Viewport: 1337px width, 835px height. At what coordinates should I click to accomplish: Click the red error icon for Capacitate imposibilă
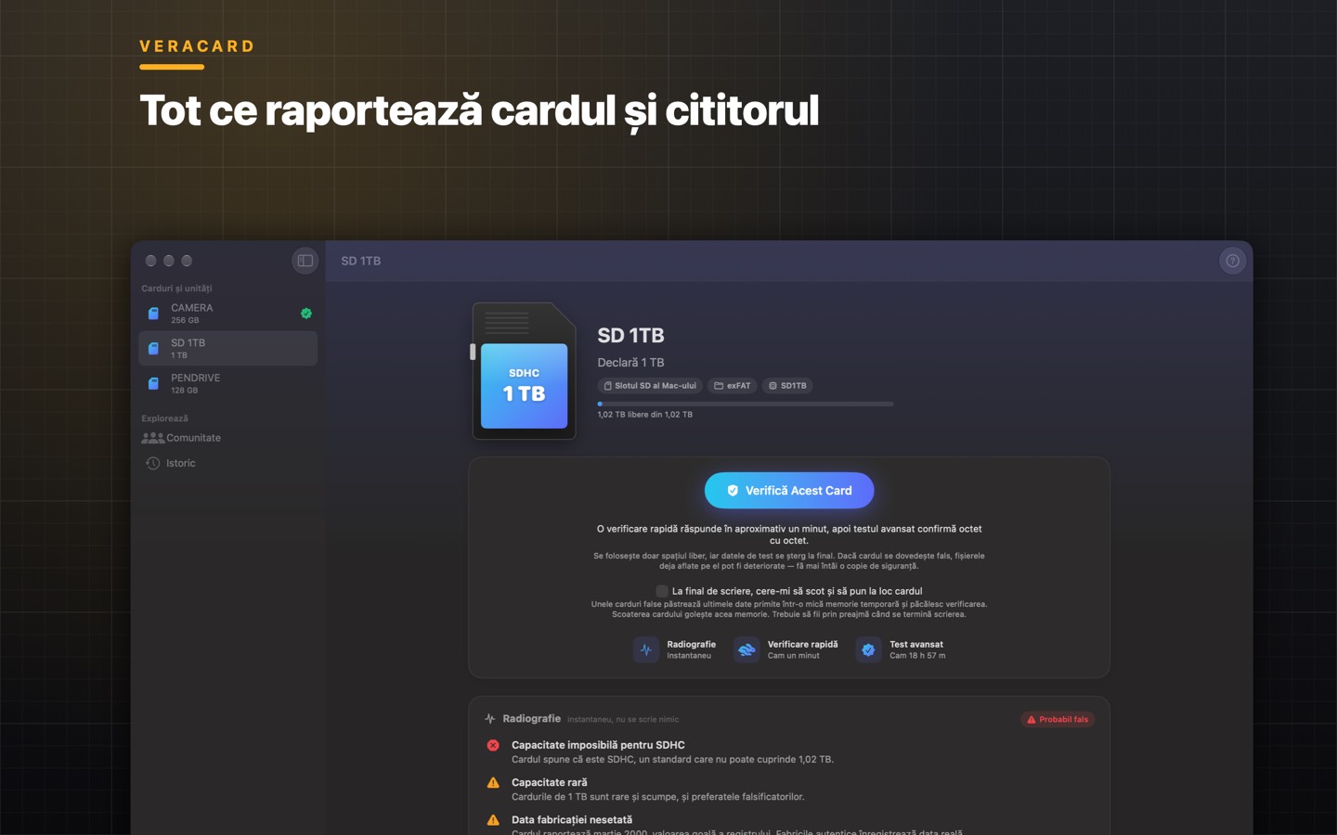pyautogui.click(x=493, y=745)
